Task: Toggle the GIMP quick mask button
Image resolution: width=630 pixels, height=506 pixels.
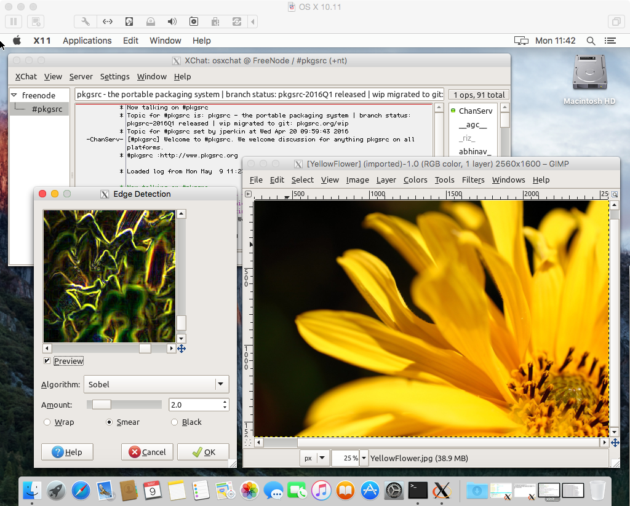Action: 248,443
